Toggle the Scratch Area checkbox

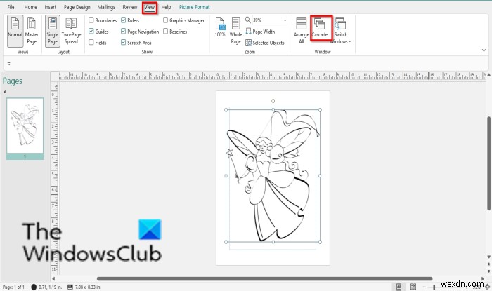(x=123, y=42)
